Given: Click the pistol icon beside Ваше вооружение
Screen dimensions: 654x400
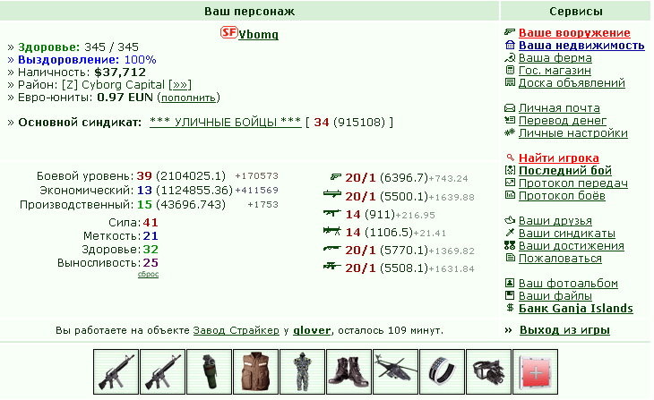Looking at the screenshot, I should tap(510, 32).
